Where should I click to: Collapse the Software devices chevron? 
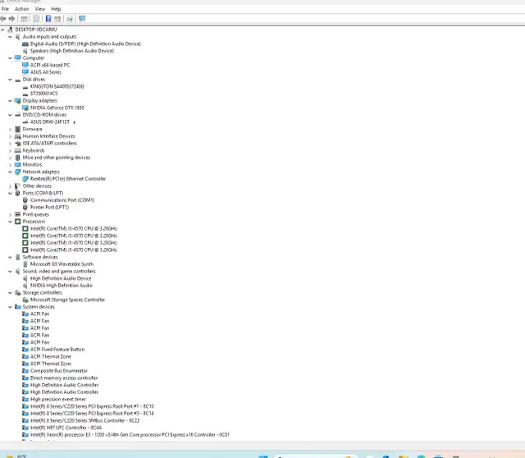click(10, 257)
